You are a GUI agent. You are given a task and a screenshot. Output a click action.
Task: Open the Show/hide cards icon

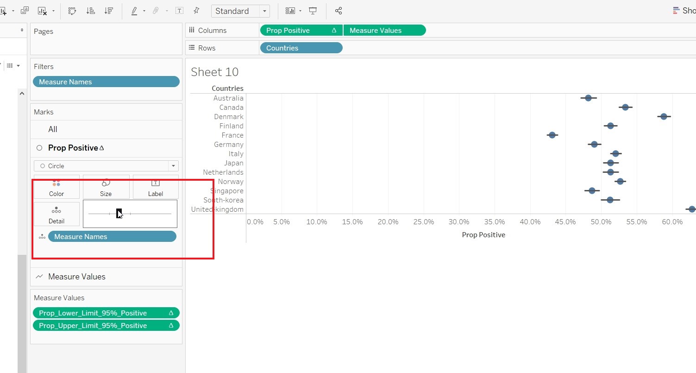tap(290, 11)
